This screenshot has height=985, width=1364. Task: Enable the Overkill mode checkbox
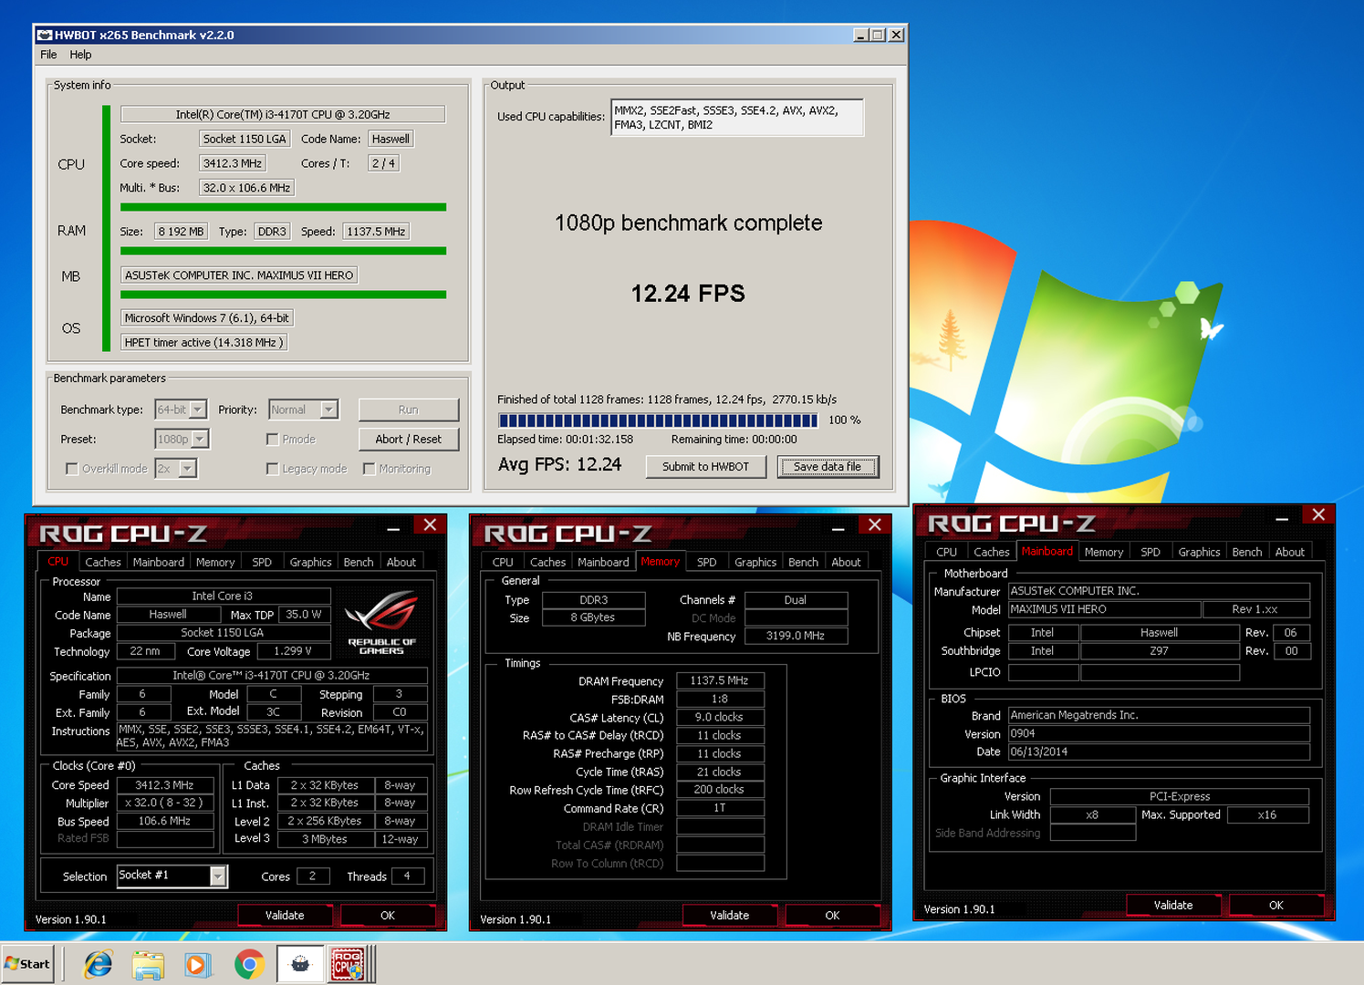tap(72, 469)
